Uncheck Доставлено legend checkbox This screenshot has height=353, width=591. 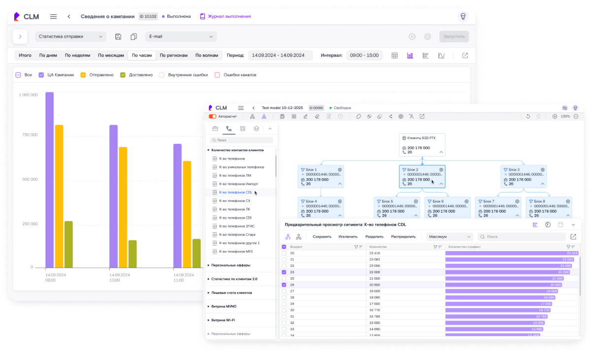pos(123,75)
